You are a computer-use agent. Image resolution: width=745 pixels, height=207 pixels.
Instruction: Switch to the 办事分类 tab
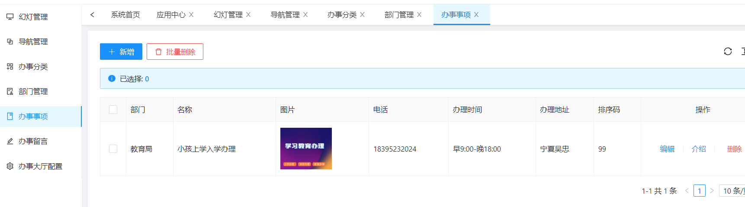342,15
